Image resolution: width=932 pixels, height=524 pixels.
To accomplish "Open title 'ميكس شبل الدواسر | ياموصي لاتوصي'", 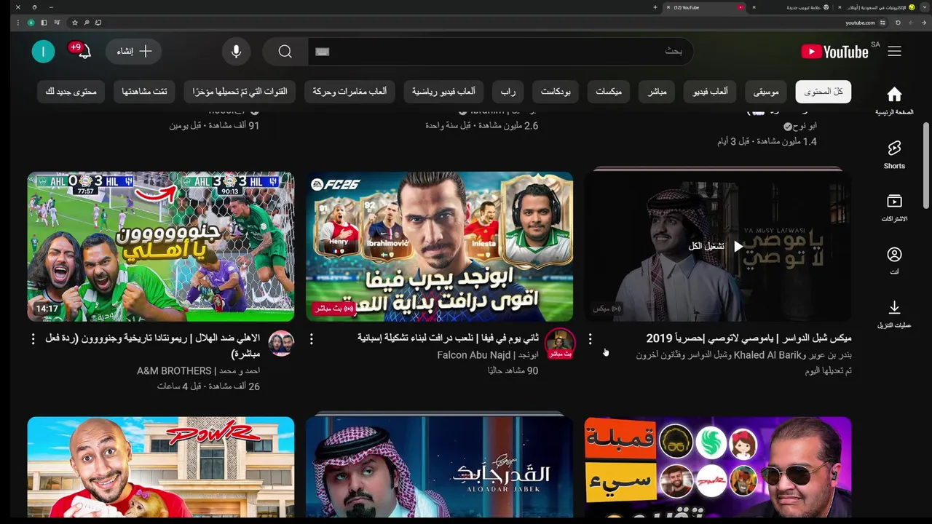I will 749,338.
